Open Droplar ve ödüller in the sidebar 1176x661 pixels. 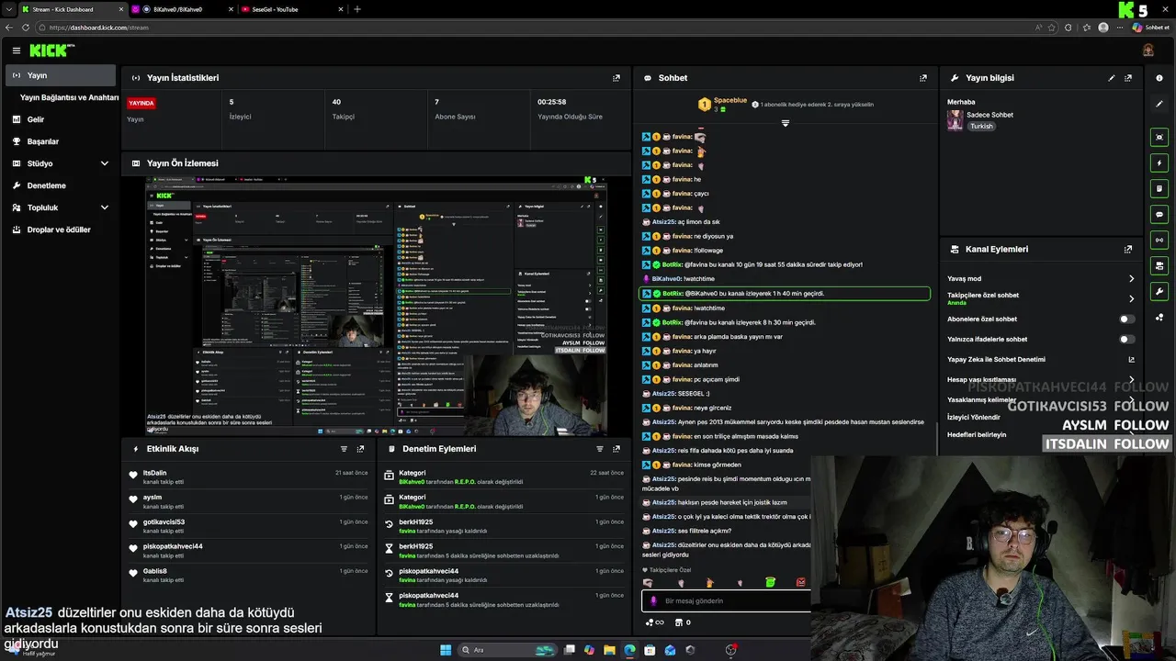61,230
